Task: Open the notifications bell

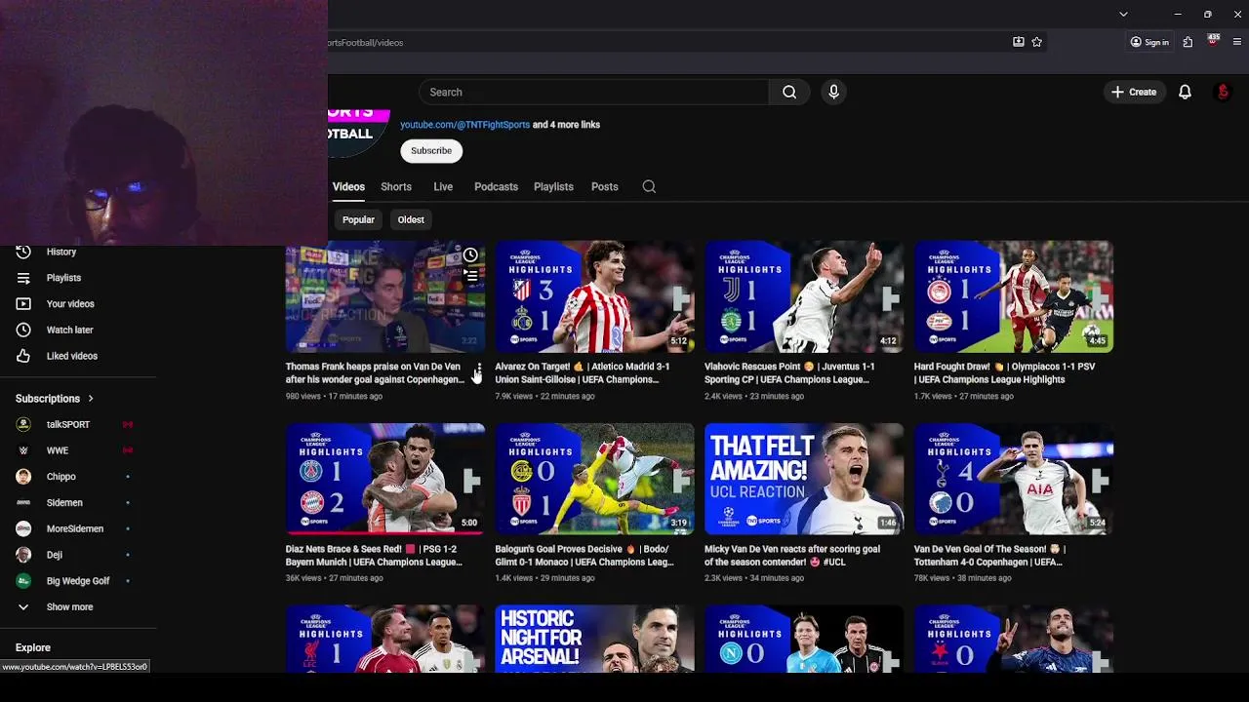Action: [x=1185, y=92]
